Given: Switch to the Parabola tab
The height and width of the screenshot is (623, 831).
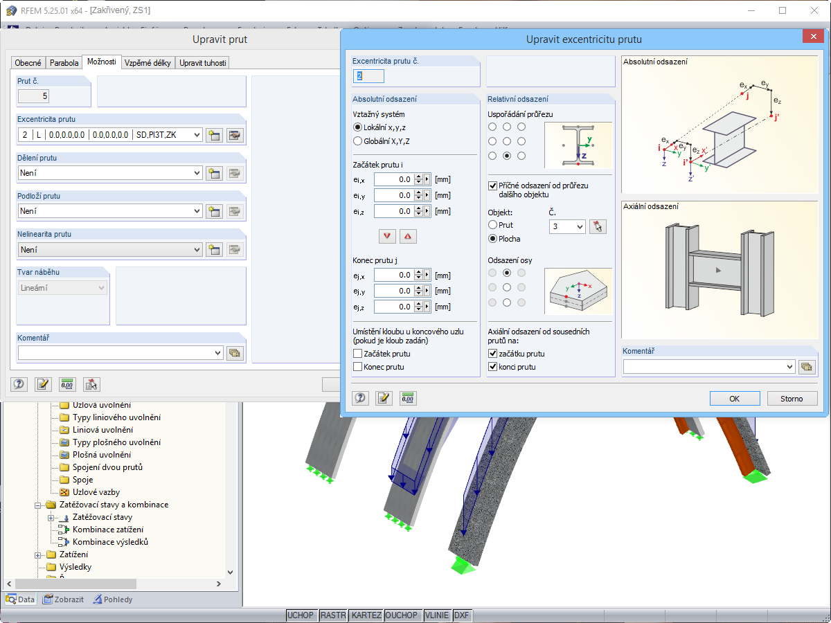Looking at the screenshot, I should coord(64,63).
